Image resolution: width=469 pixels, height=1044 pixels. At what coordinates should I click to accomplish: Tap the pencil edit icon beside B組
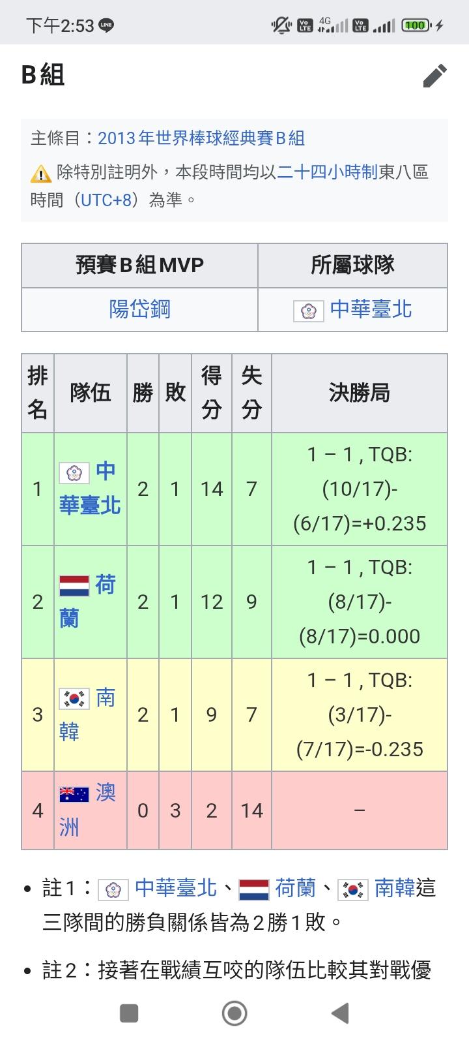pyautogui.click(x=435, y=76)
